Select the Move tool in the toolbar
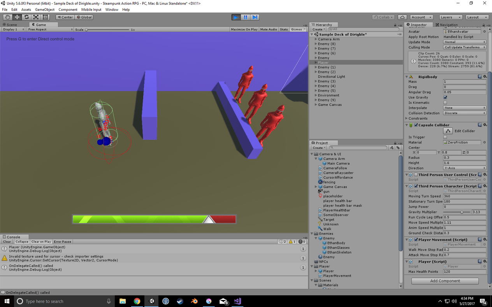492x307 pixels. 17,17
